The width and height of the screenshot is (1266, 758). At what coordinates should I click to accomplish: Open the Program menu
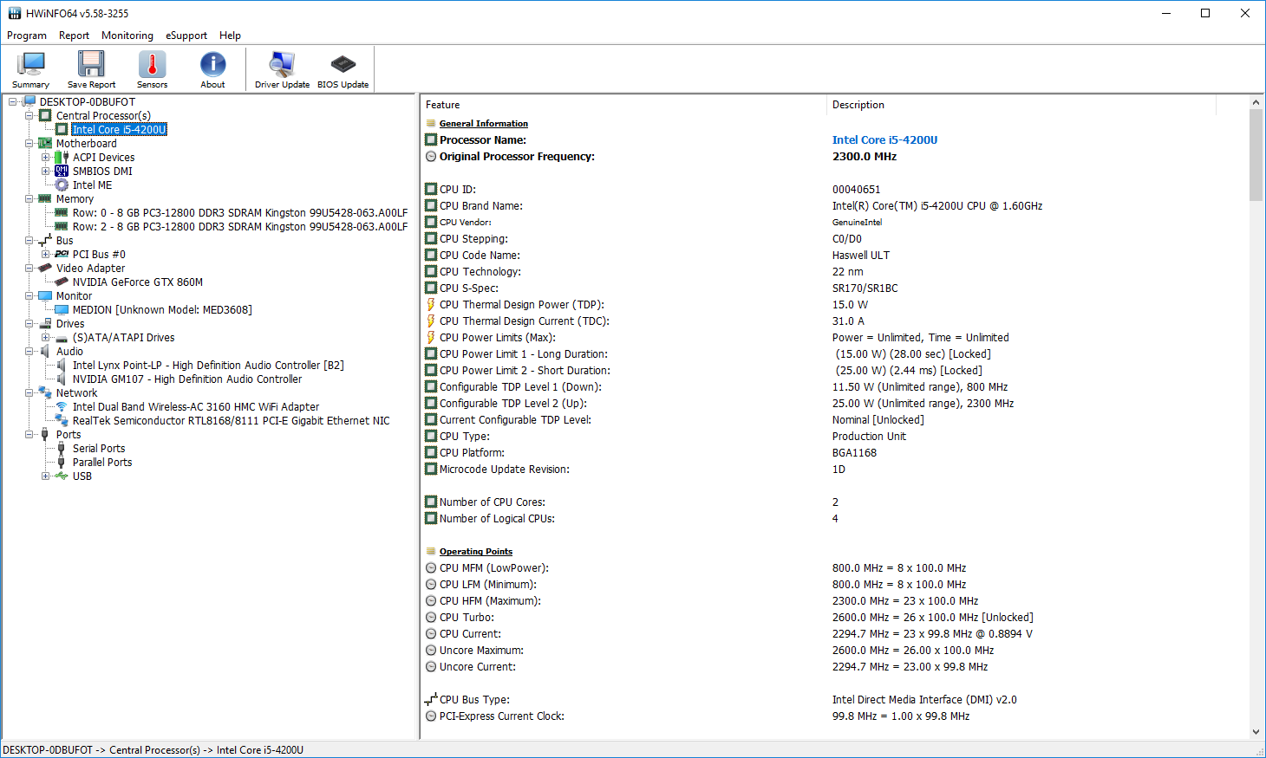(27, 36)
